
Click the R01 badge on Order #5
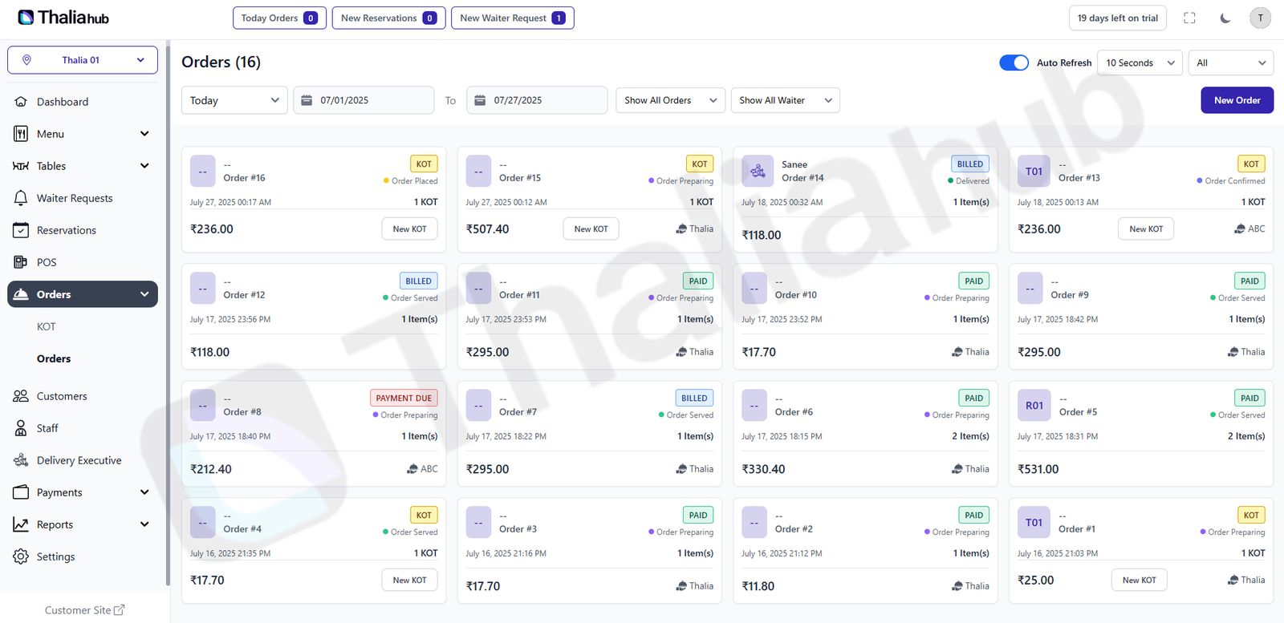1034,406
